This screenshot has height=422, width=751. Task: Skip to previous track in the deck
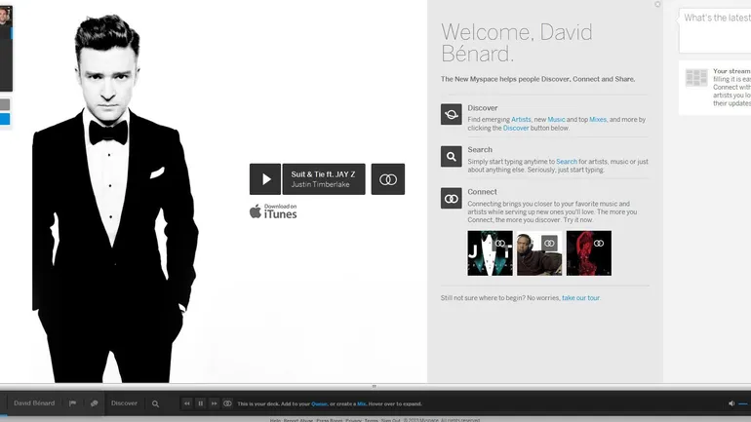(187, 403)
